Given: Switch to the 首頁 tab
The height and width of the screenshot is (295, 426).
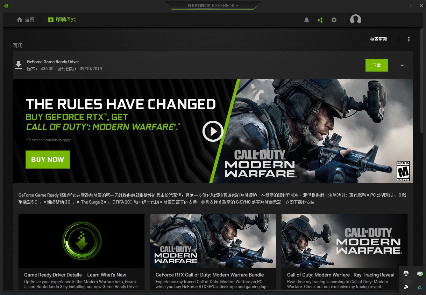Looking at the screenshot, I should pos(25,20).
